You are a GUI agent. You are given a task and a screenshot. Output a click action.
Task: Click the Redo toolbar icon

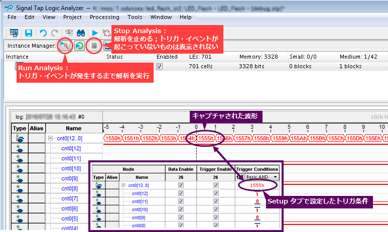(54, 33)
